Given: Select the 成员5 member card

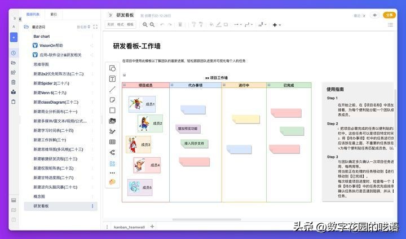Looking at the screenshot, I should (140, 188).
